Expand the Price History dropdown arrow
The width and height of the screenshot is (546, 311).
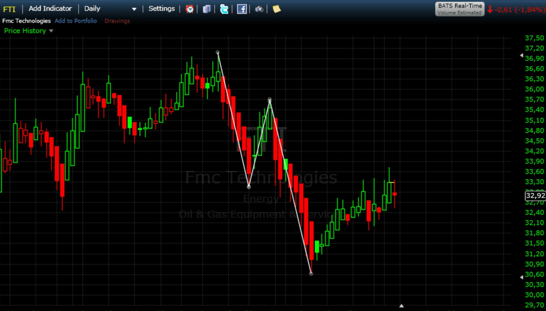tap(51, 31)
